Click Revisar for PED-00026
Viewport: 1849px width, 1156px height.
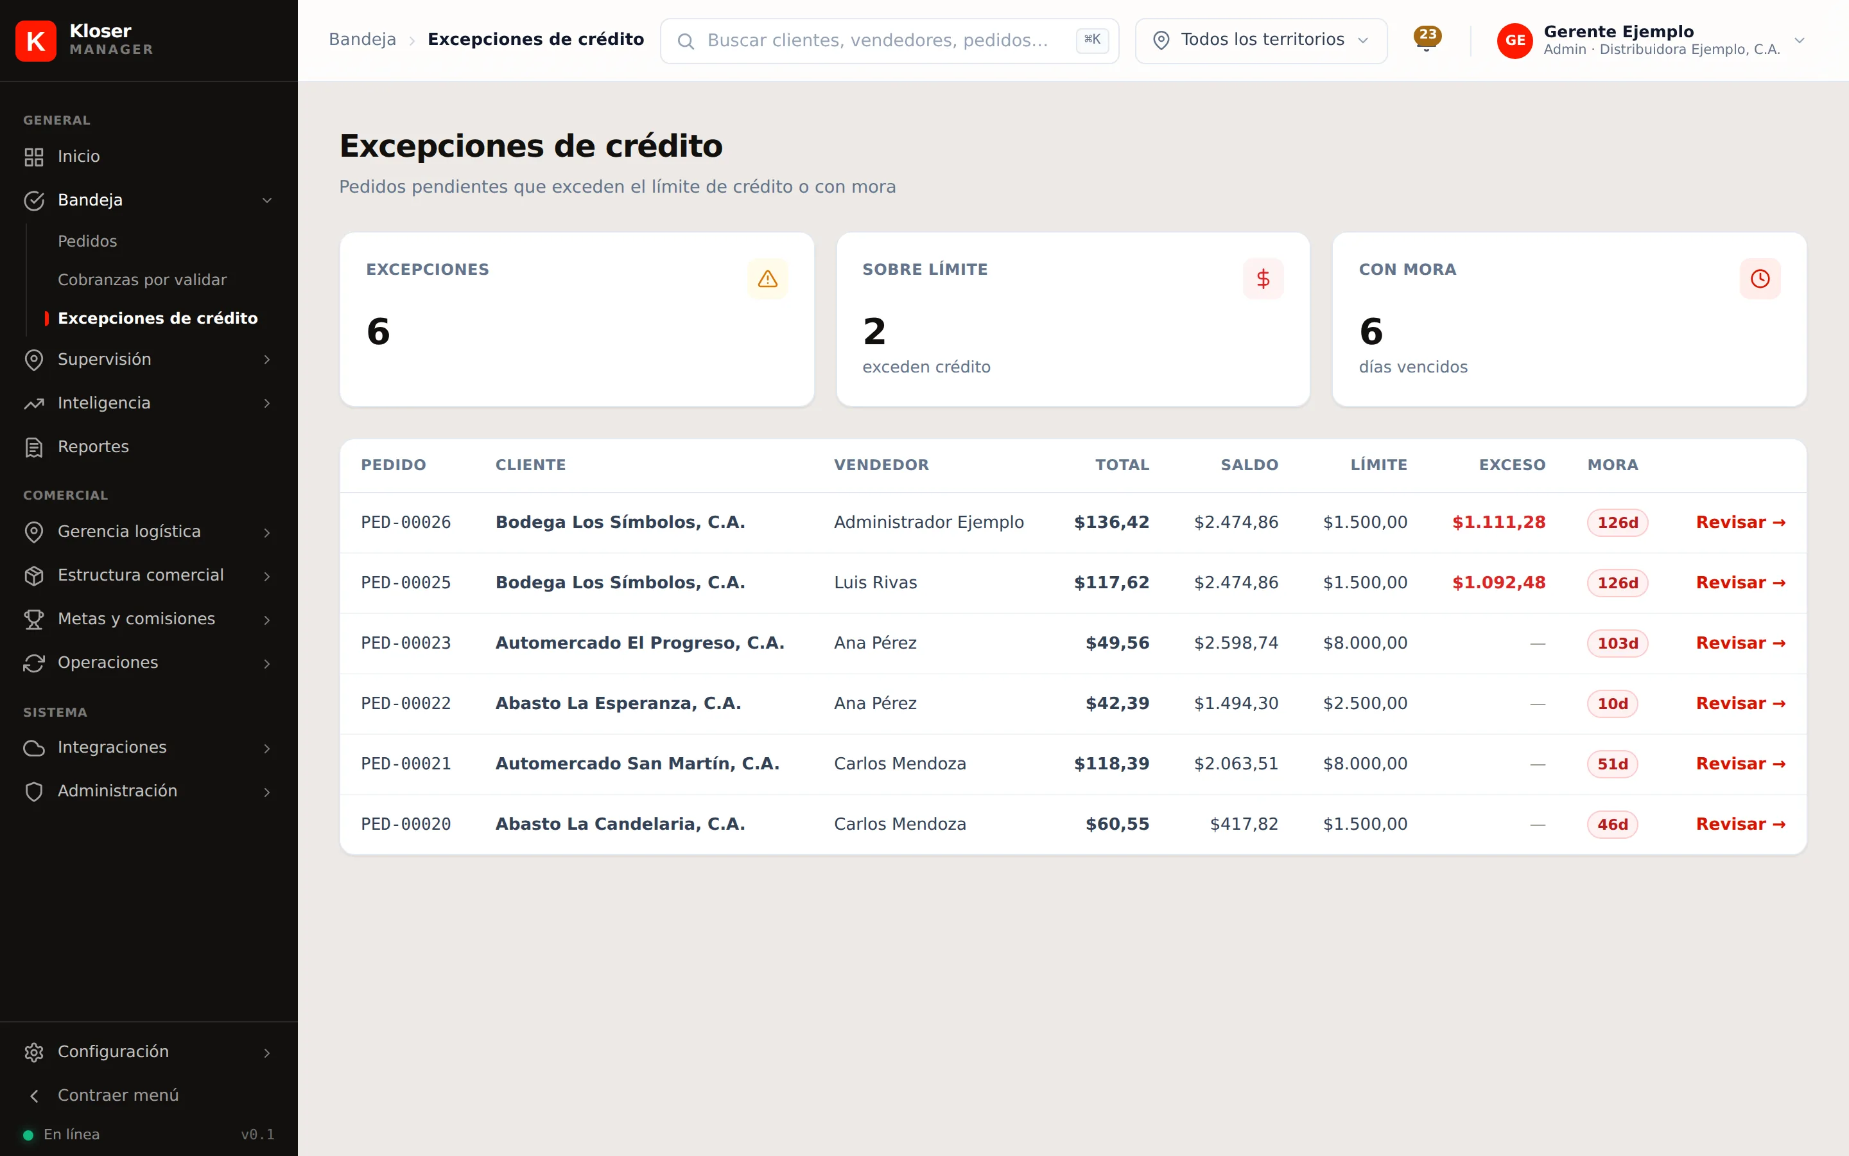click(x=1740, y=522)
